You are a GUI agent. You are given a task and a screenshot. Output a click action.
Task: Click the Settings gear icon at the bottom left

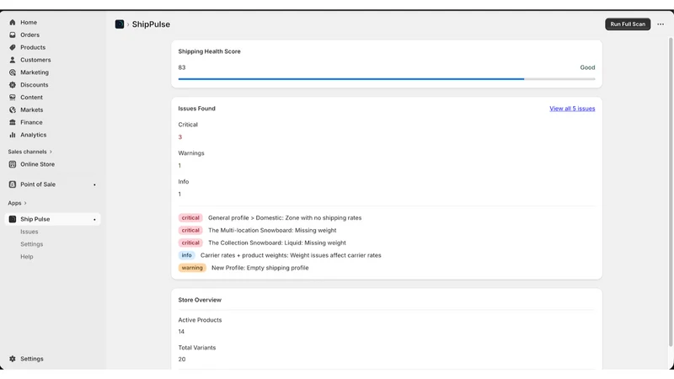13,359
